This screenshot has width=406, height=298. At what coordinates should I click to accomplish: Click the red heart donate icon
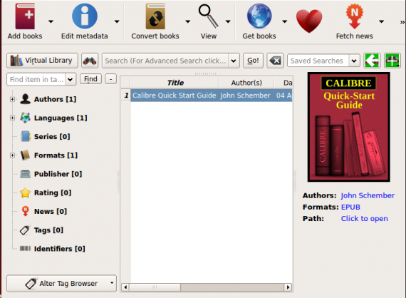(x=309, y=21)
